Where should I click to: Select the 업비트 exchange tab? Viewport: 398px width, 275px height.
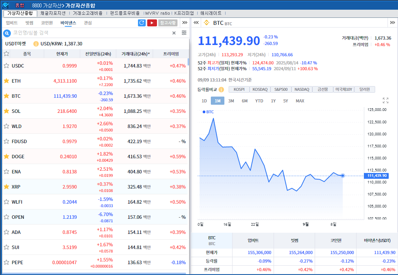[x=12, y=23]
